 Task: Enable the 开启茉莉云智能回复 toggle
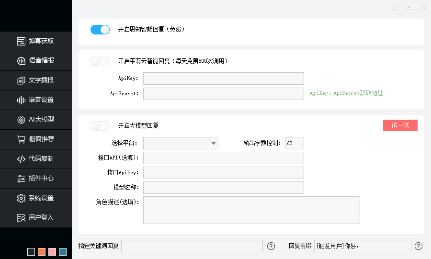[x=100, y=61]
